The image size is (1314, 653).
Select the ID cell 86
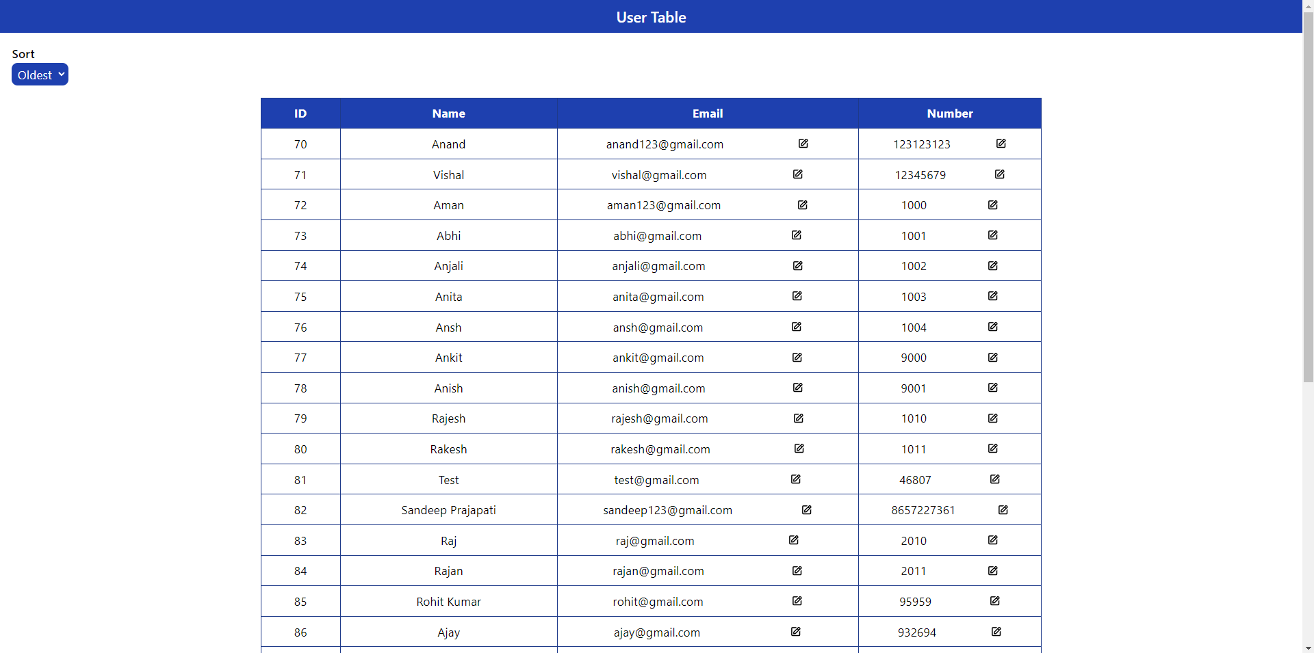[x=300, y=632]
